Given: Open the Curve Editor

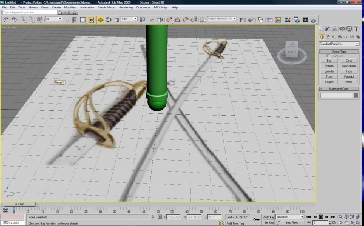Looking at the screenshot, I should 269,20.
